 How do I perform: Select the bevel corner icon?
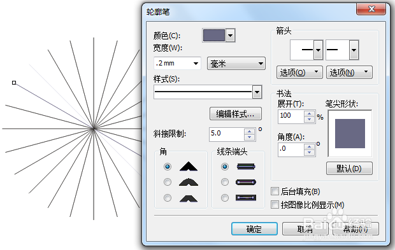pyautogui.click(x=189, y=198)
